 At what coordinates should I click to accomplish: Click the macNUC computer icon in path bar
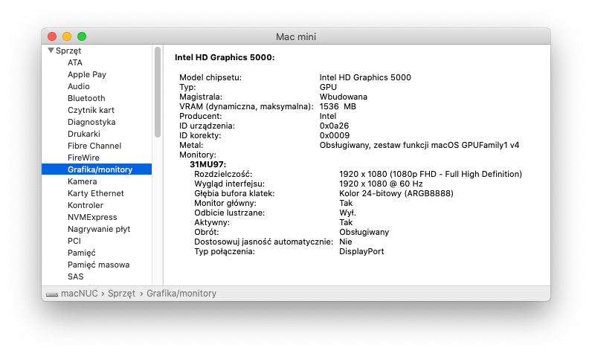(51, 294)
